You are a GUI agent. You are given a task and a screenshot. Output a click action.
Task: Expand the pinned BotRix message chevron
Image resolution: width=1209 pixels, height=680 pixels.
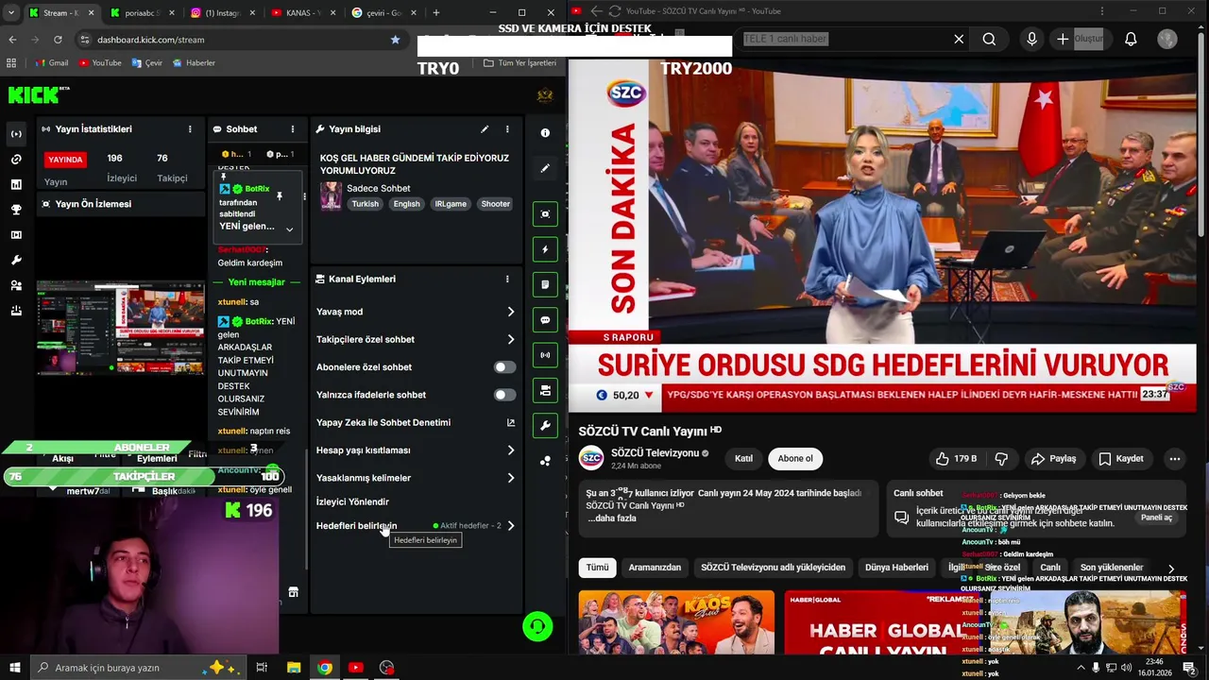[x=289, y=229]
